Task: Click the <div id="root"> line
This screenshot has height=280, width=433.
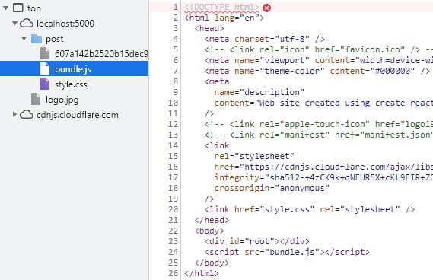Action: (x=256, y=242)
